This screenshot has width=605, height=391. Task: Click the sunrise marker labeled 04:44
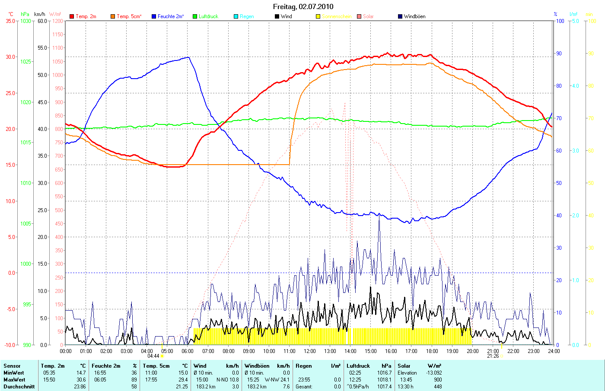[x=154, y=356]
